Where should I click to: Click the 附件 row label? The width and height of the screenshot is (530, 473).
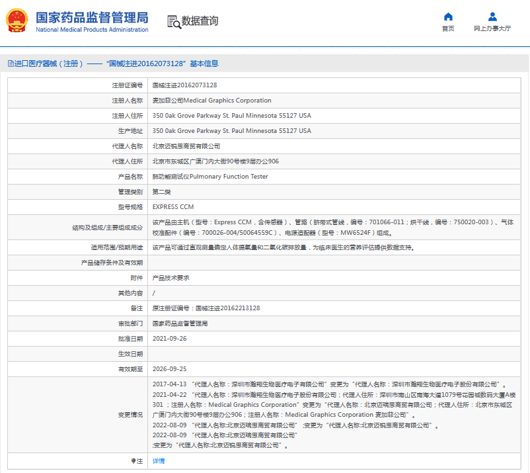[137, 278]
